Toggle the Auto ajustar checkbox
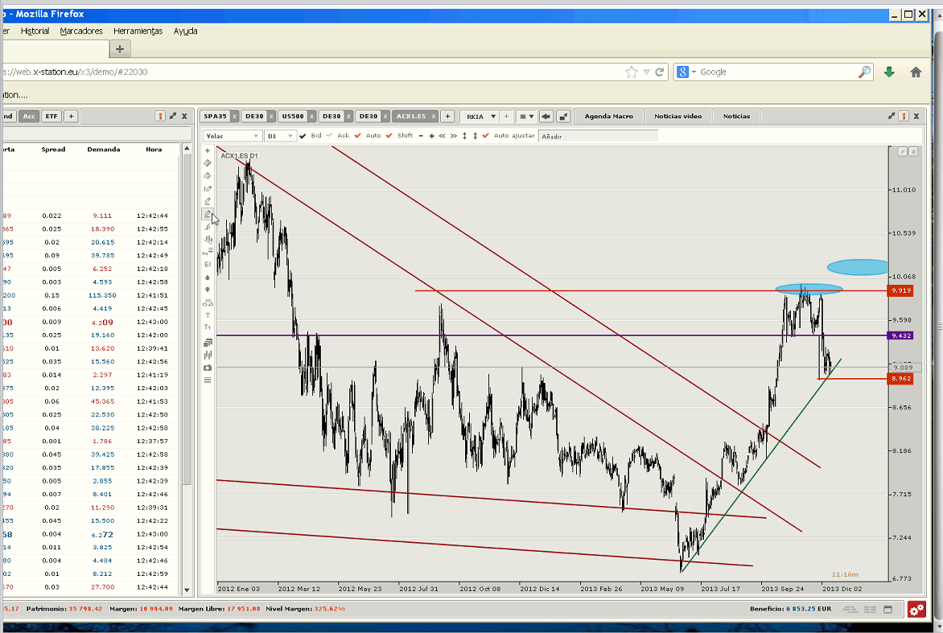The image size is (943, 633). (x=485, y=136)
